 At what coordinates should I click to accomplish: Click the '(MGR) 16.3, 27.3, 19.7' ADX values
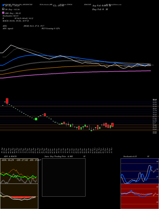(x=34, y=26)
